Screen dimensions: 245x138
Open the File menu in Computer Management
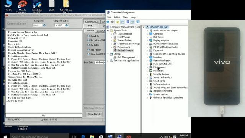109,17
